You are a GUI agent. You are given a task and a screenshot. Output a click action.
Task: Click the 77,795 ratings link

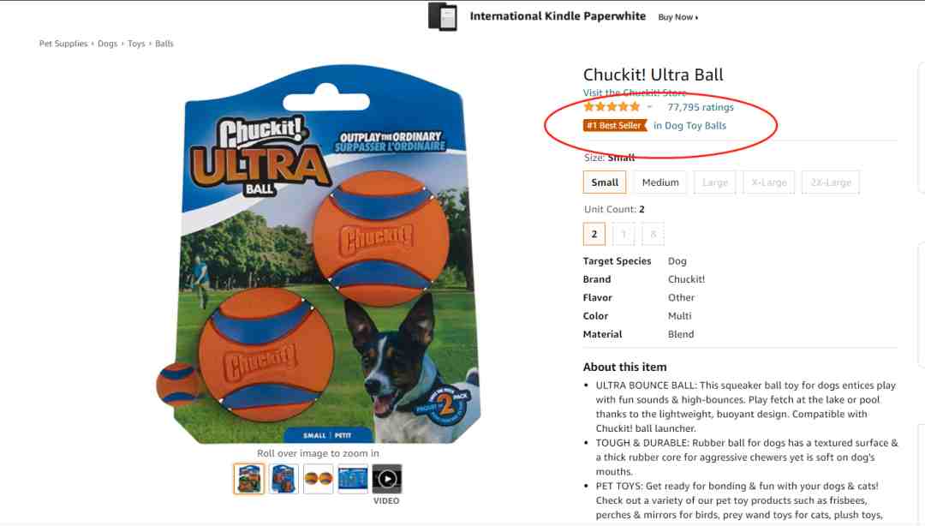[x=701, y=107]
